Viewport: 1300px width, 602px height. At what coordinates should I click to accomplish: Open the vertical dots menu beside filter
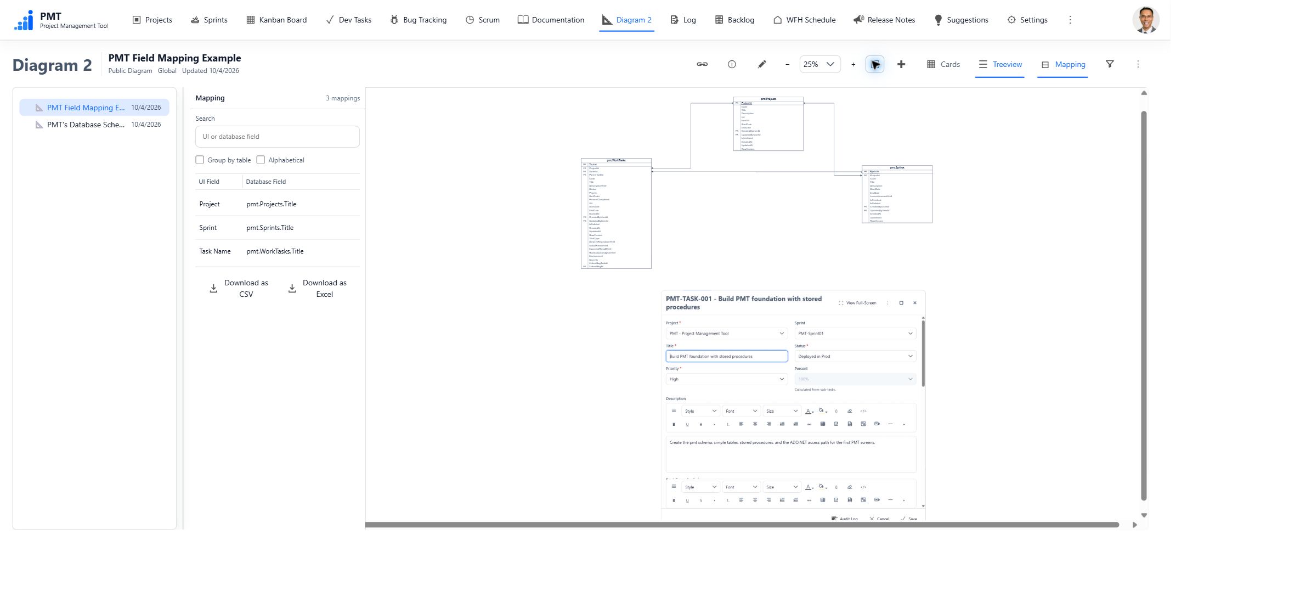pyautogui.click(x=1138, y=64)
